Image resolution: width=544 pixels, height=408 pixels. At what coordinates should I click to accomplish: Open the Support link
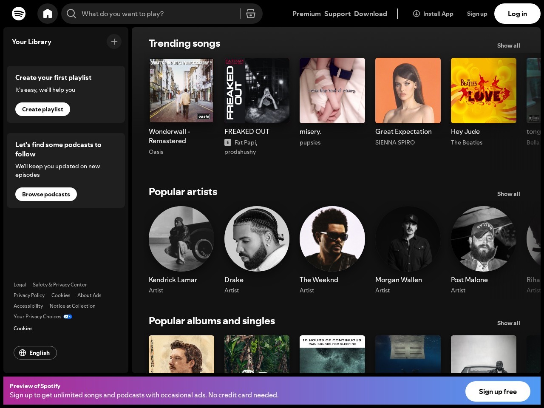pyautogui.click(x=337, y=14)
